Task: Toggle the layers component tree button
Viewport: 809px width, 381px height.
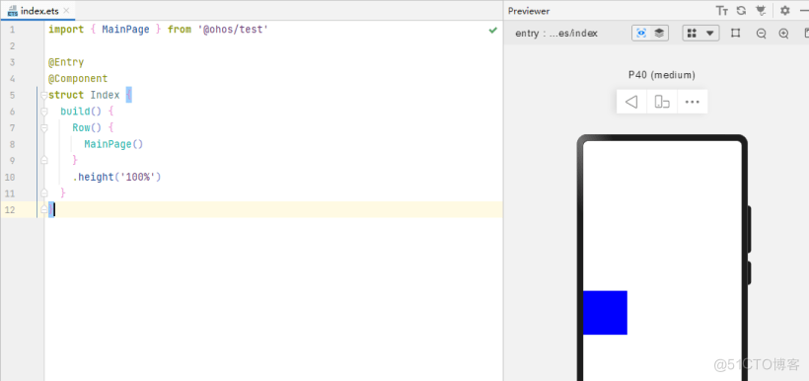Action: tap(659, 33)
